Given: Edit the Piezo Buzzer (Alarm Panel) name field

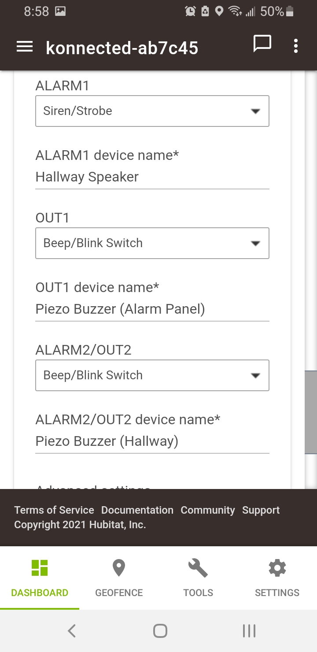Looking at the screenshot, I should tap(152, 309).
